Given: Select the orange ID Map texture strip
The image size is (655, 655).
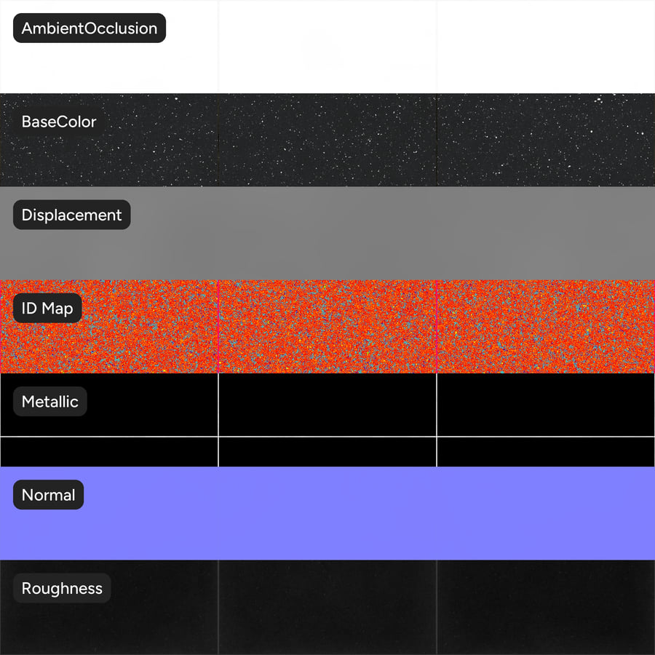Looking at the screenshot, I should 327,327.
